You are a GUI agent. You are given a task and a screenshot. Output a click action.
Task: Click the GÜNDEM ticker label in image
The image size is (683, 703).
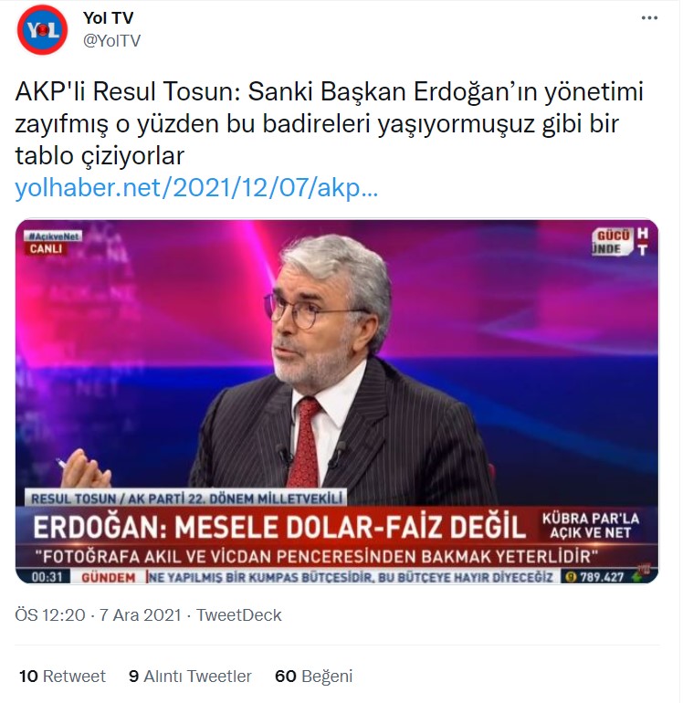coord(108,577)
